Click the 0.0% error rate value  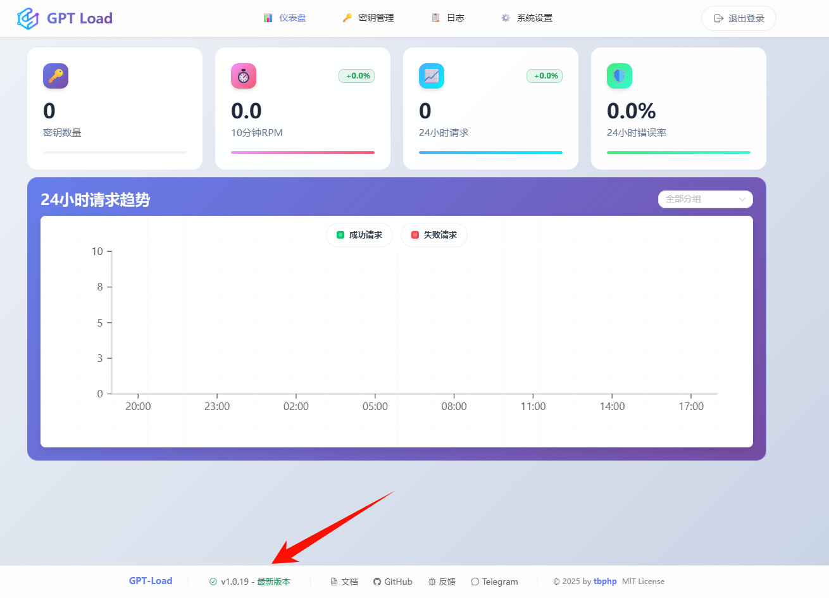pos(632,111)
